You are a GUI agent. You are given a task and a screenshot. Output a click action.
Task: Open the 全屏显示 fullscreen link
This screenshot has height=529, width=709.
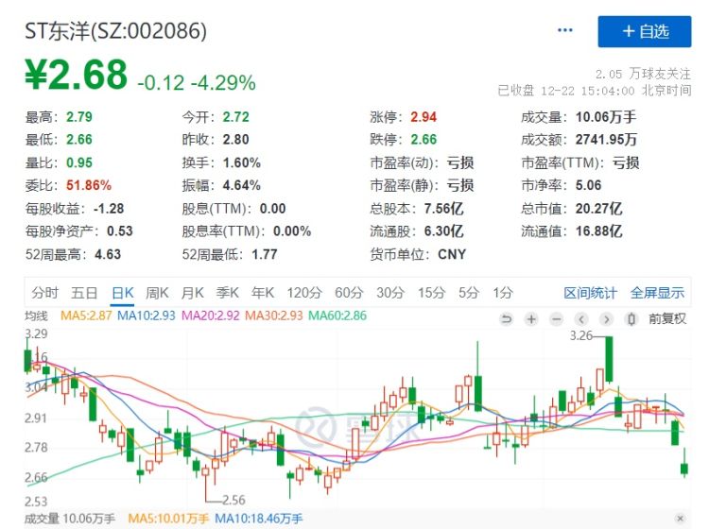pyautogui.click(x=657, y=293)
